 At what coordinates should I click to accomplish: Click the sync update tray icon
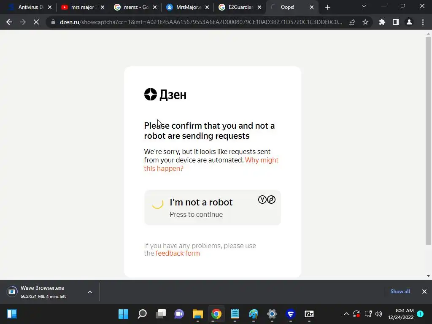(356, 314)
